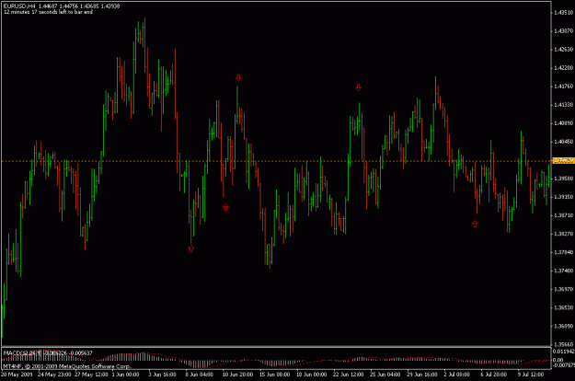Click the 1.40450 price axis label
Image resolution: width=575 pixels, height=381 pixels.
tap(564, 142)
